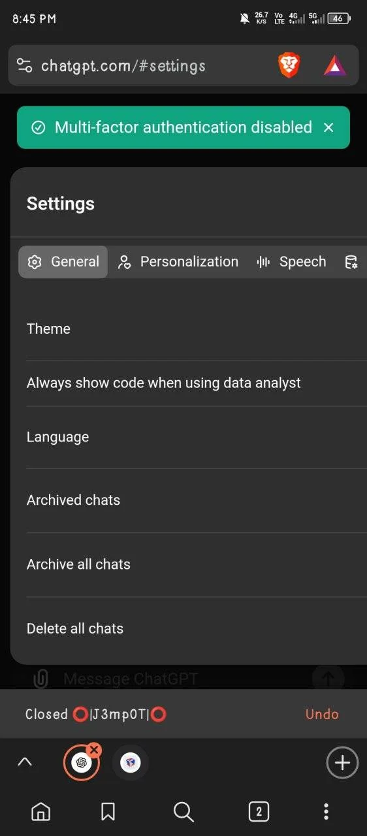Open the Theme setting row

click(x=197, y=329)
